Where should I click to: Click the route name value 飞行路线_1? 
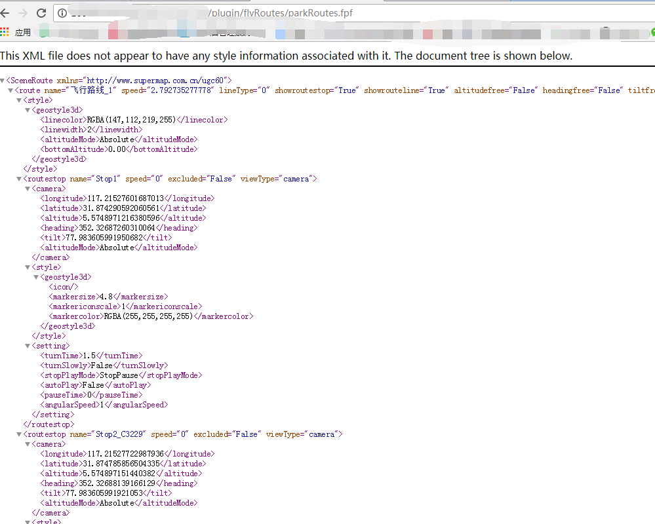pos(92,90)
